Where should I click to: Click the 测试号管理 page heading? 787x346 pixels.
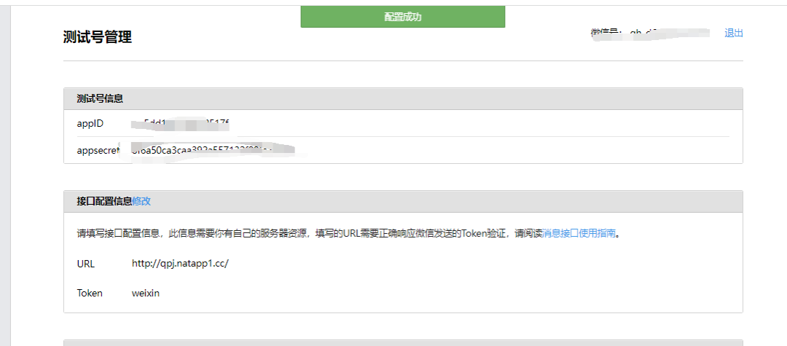98,37
